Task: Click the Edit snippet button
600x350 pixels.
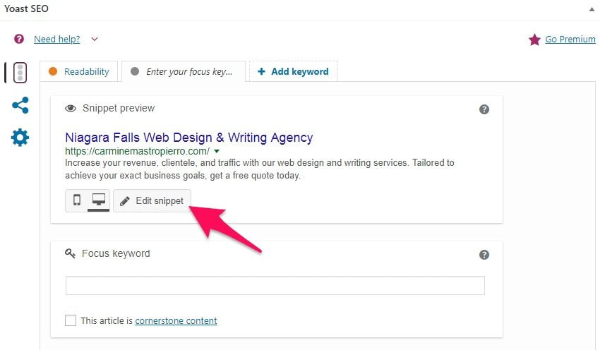Action: (152, 201)
